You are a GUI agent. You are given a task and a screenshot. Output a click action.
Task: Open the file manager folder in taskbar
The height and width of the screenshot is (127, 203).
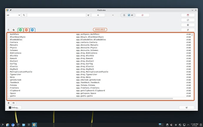(x=24, y=125)
